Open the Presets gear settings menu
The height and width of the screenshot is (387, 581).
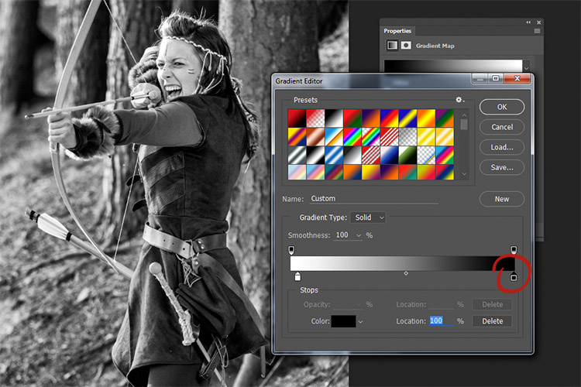[x=459, y=100]
